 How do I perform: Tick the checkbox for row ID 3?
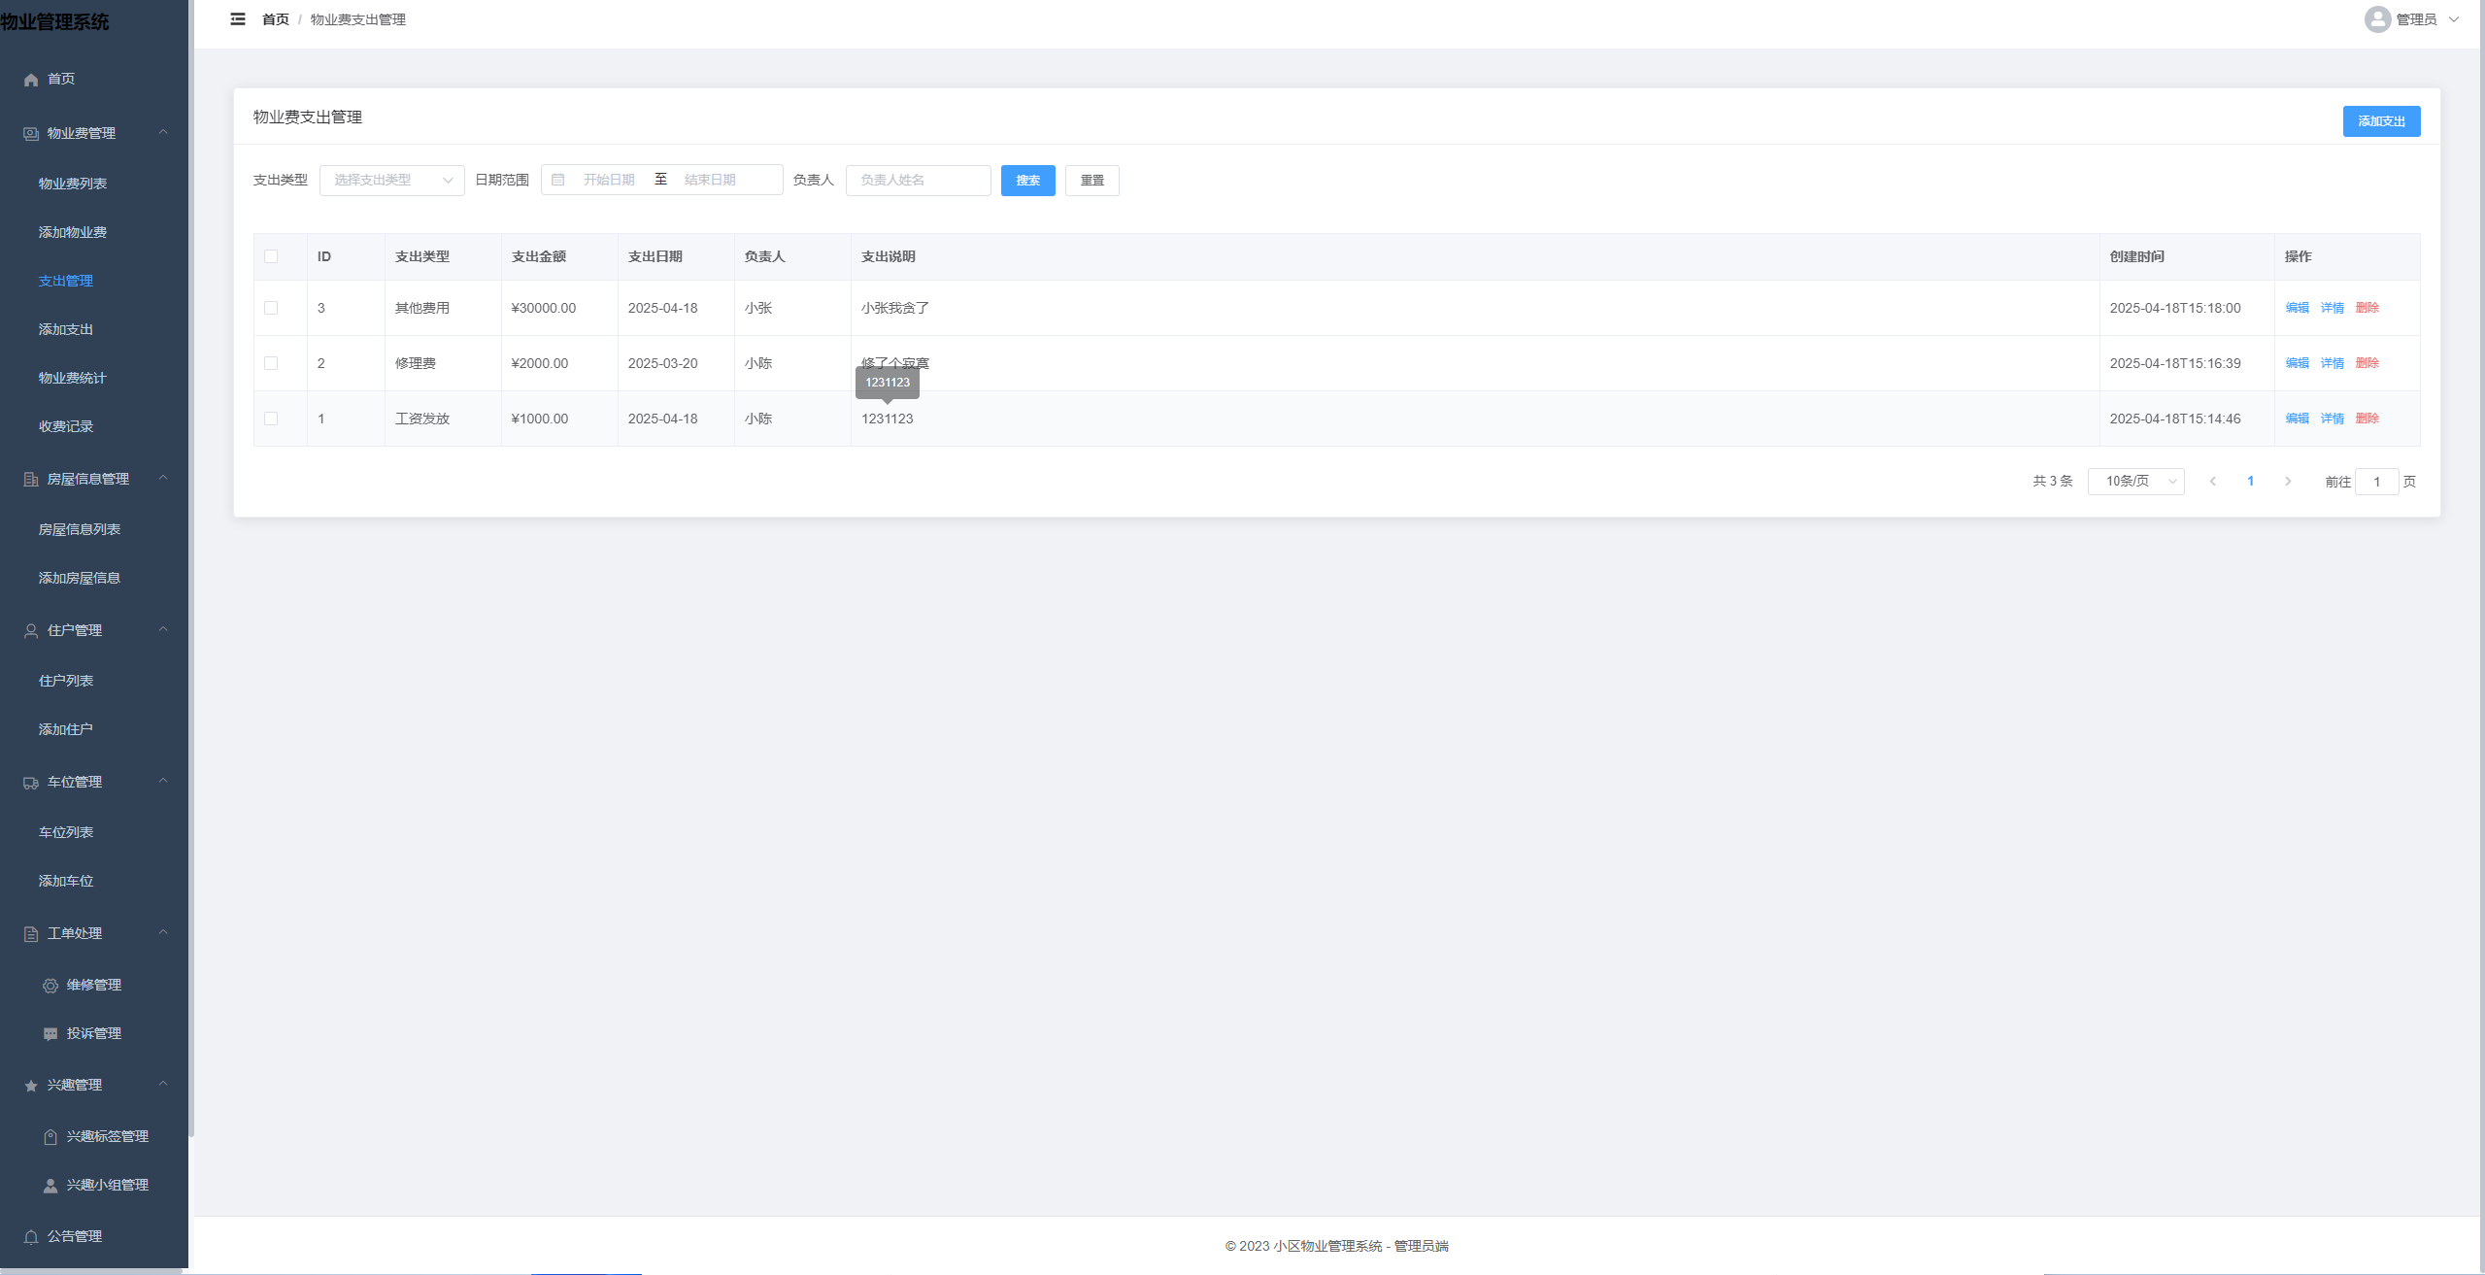pyautogui.click(x=271, y=309)
